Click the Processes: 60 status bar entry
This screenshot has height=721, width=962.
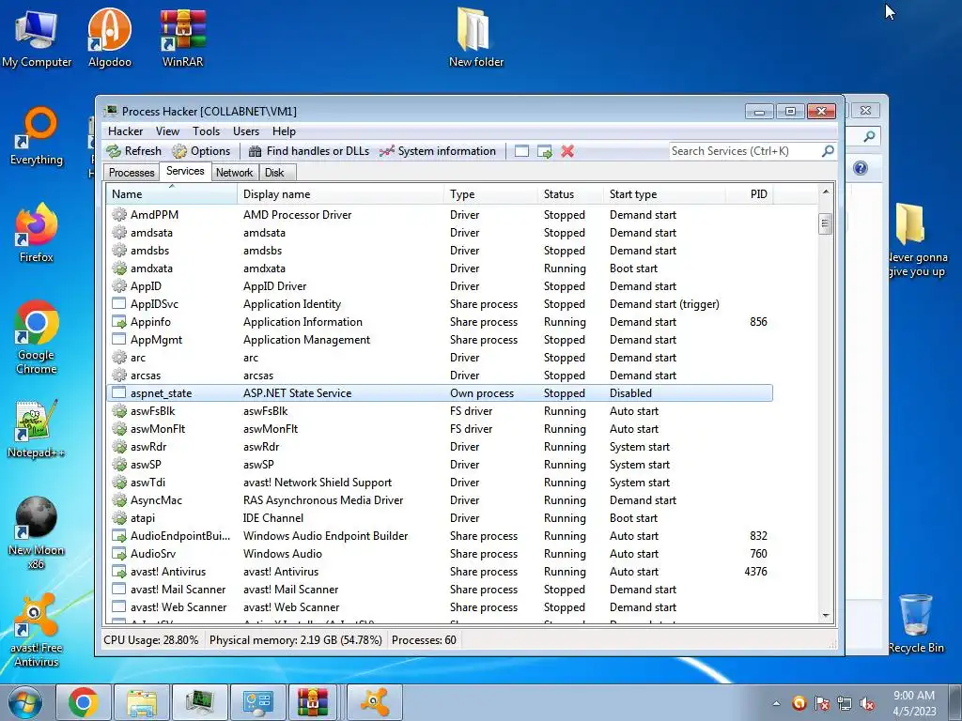click(424, 640)
